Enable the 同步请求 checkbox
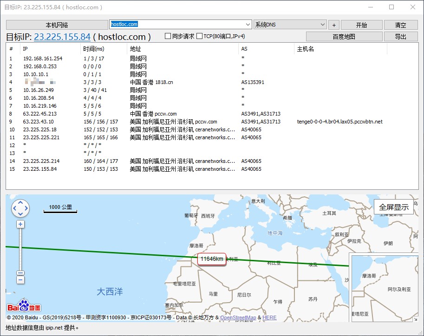This screenshot has width=424, height=336. coord(169,36)
